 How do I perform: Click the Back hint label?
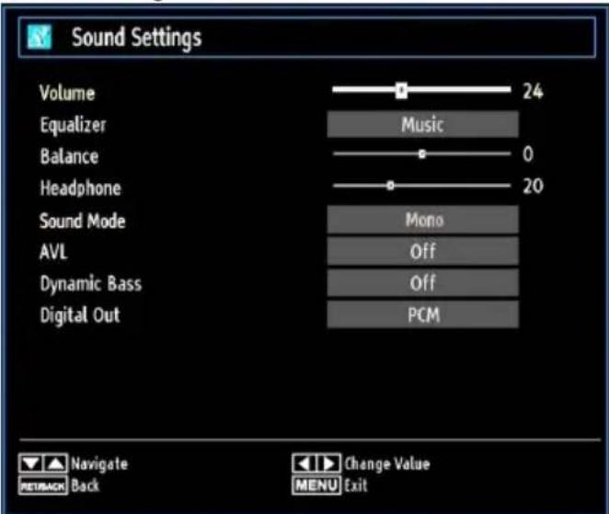click(85, 485)
